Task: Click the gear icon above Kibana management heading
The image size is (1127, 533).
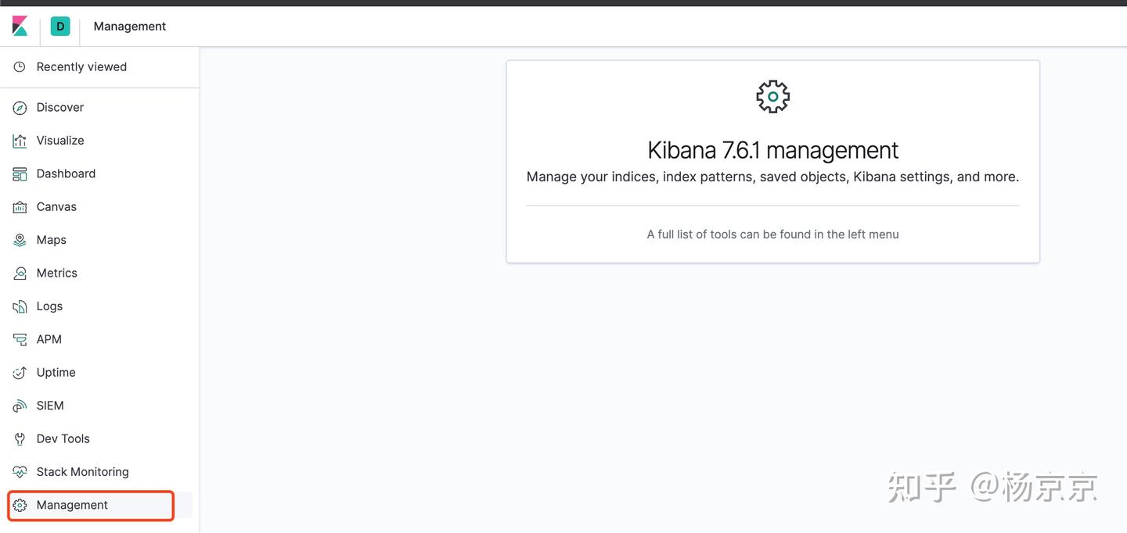Action: pos(772,96)
